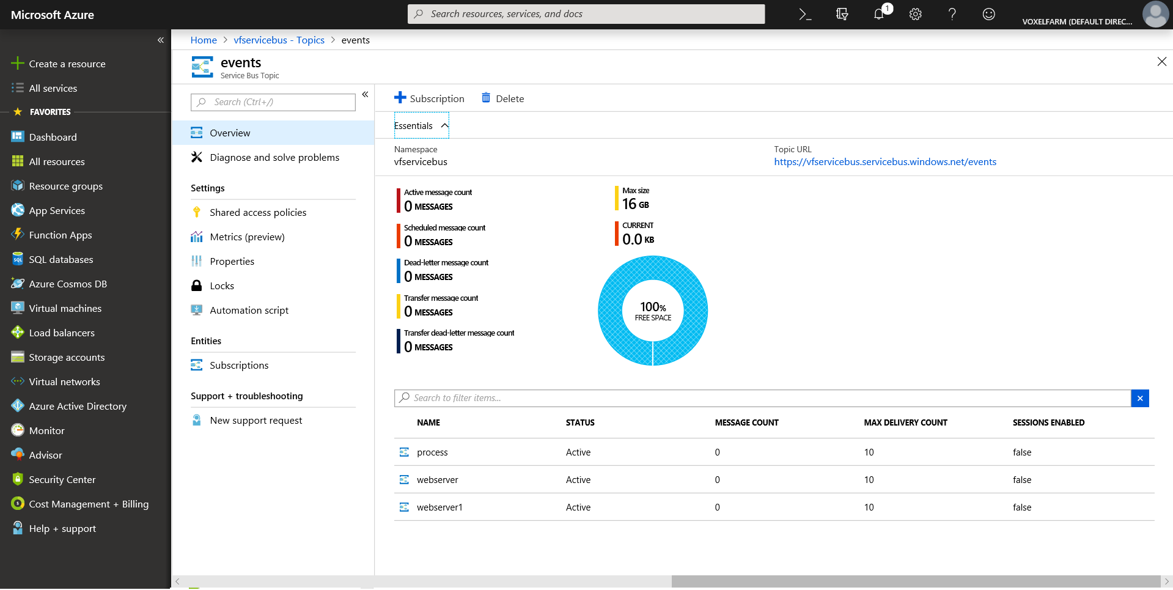Open the process subscription row

774,452
